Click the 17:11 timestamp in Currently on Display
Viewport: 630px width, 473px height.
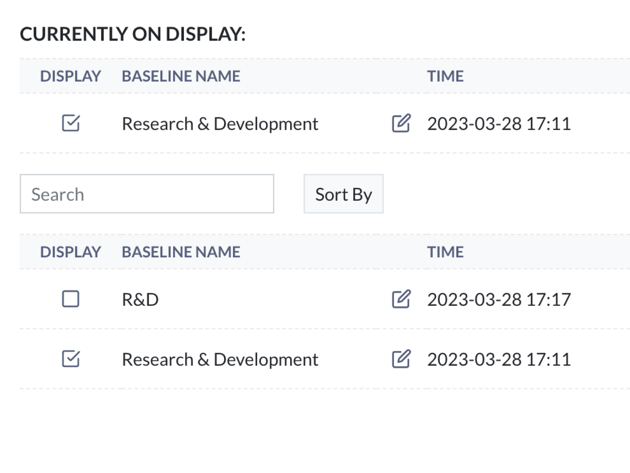tap(499, 124)
